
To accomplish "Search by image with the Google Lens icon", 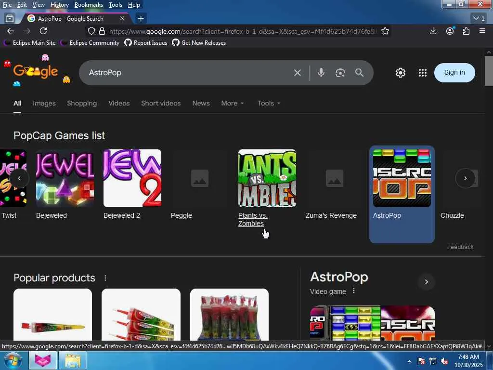I will click(340, 73).
